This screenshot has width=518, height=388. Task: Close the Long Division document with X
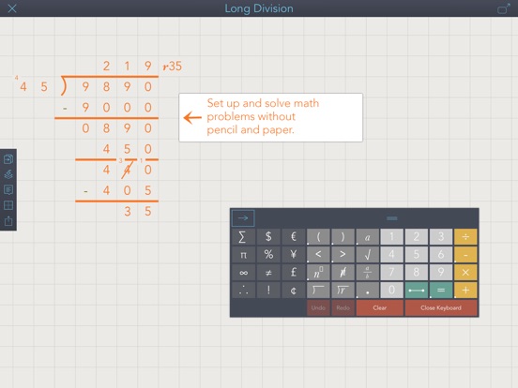12,8
